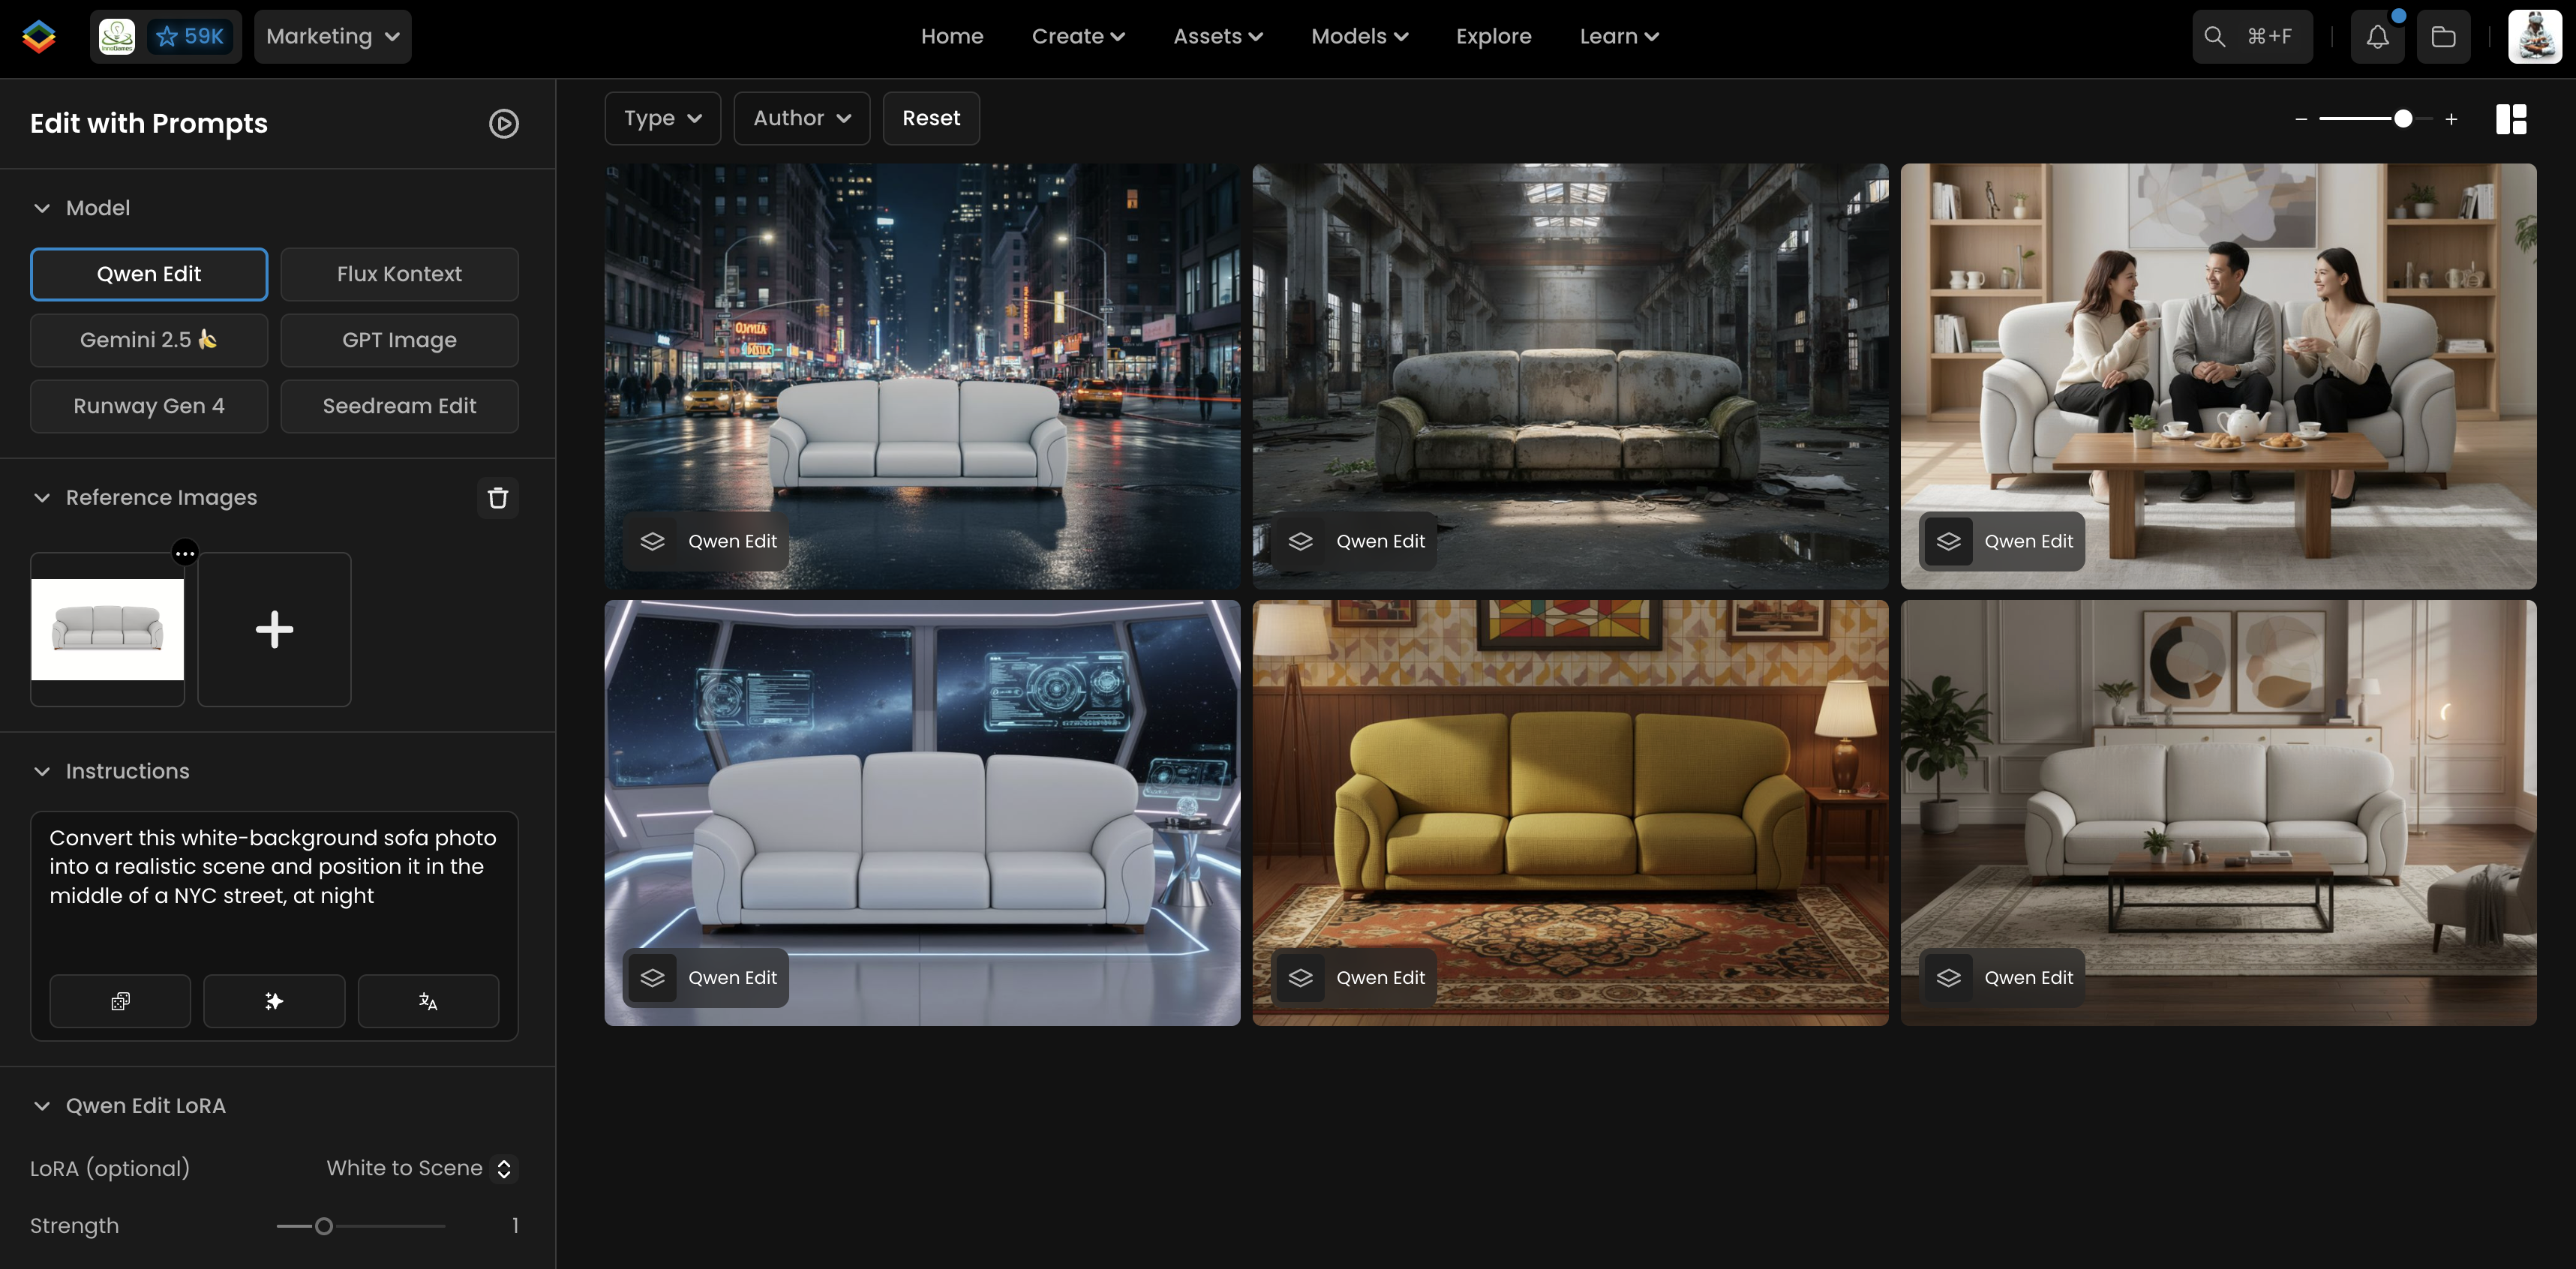This screenshot has height=1269, width=2576.
Task: Select the Gemini 2.5 model
Action: click(x=149, y=340)
